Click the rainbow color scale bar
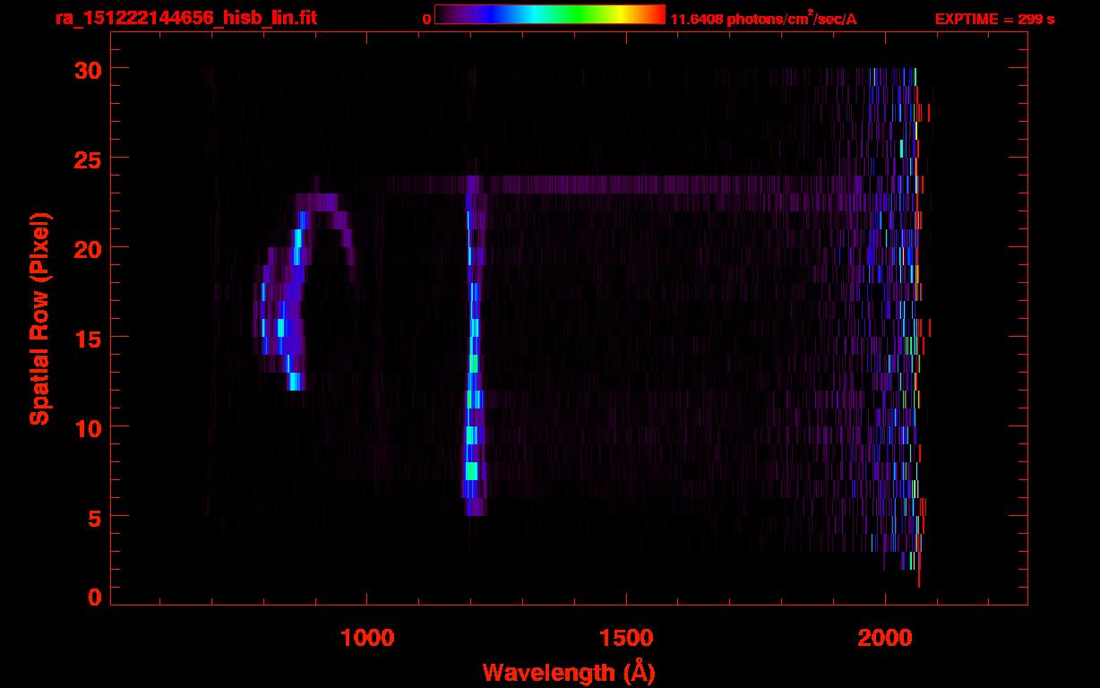Image resolution: width=1100 pixels, height=688 pixels. point(550,14)
